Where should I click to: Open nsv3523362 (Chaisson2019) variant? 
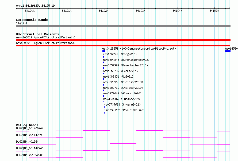point(123,82)
